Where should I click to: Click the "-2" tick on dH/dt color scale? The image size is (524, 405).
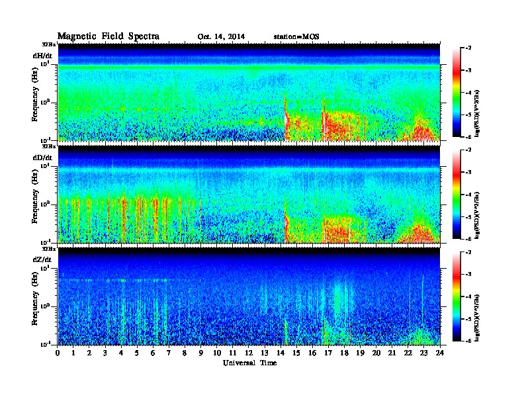pos(468,48)
